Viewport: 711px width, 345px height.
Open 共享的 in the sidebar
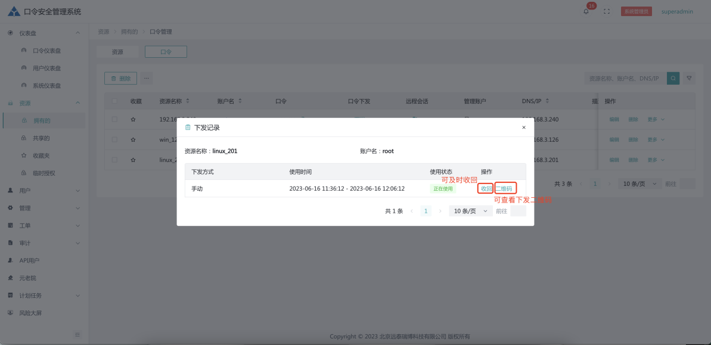pos(41,138)
